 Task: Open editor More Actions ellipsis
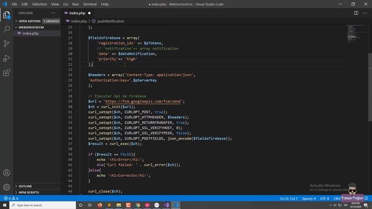tap(365, 13)
